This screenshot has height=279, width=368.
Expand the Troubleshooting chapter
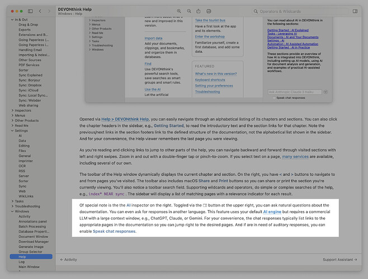point(11,206)
